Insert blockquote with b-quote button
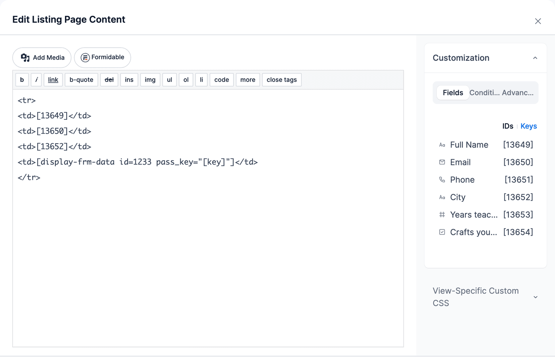 pos(81,80)
